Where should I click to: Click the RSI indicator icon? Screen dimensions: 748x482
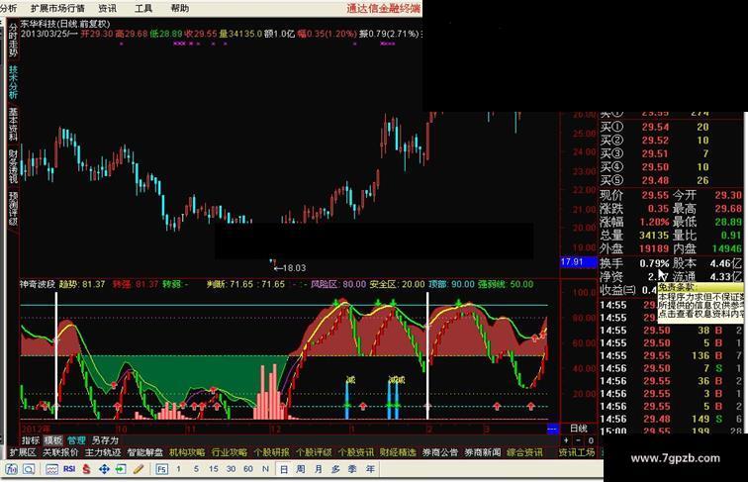pyautogui.click(x=69, y=469)
